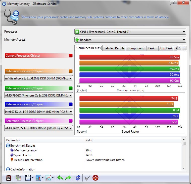The width and height of the screenshot is (191, 184).
Task: Click the options settings icon in bottom toolbar
Action: click(x=8, y=178)
